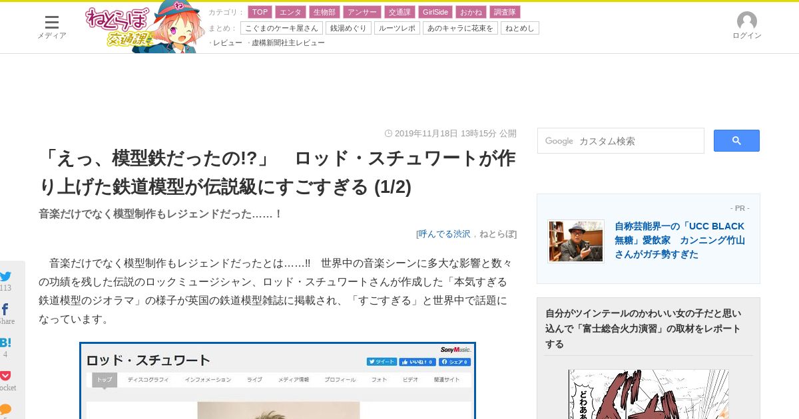Image resolution: width=799 pixels, height=419 pixels.
Task: Open 富士総合火力演習 report headline
Action: (643, 329)
